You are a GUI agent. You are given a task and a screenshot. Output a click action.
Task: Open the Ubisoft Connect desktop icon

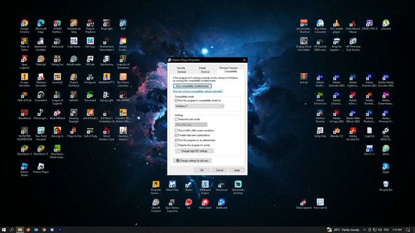[156, 205]
